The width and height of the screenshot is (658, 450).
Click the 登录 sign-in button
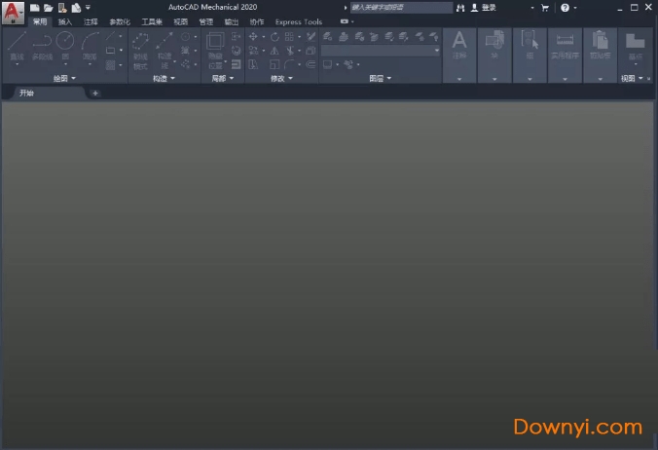tap(484, 8)
